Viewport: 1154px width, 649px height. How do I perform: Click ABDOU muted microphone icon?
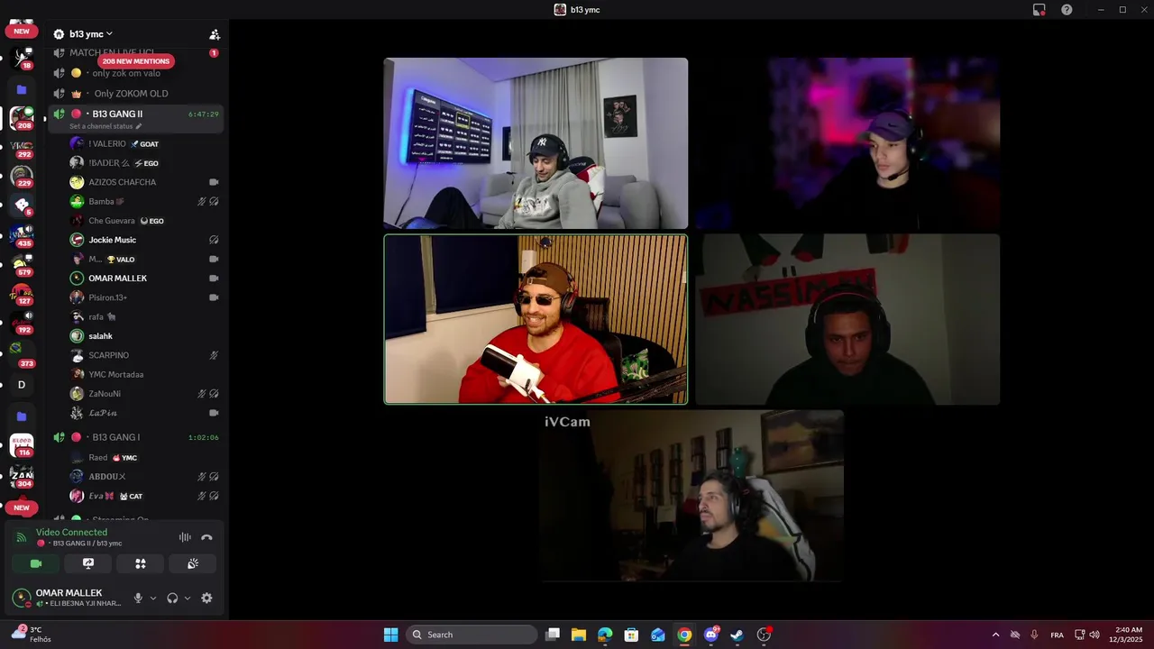(x=202, y=477)
